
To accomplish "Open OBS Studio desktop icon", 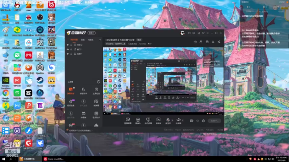I will (x=40, y=19).
